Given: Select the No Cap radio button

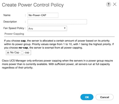Looking at the screenshot, I should (x=8, y=53).
